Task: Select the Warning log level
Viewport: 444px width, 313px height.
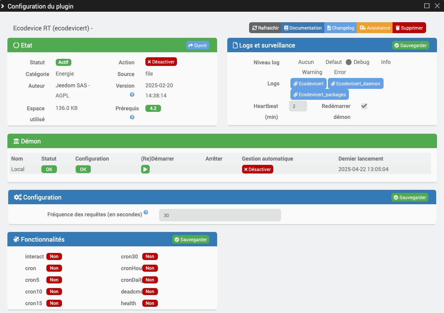Action: coord(312,72)
